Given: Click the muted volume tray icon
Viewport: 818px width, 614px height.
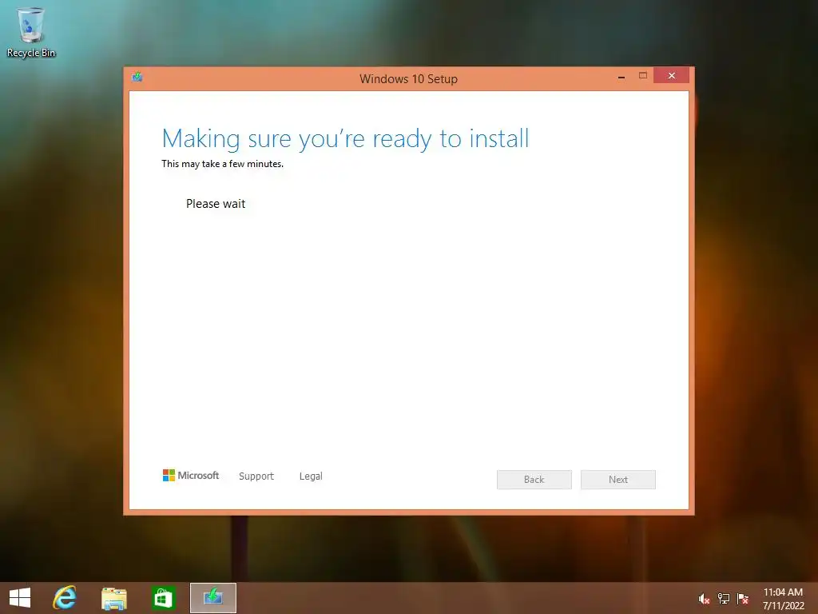Looking at the screenshot, I should coord(704,599).
